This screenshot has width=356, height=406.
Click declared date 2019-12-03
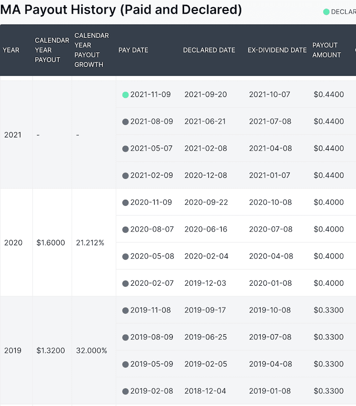pos(205,283)
